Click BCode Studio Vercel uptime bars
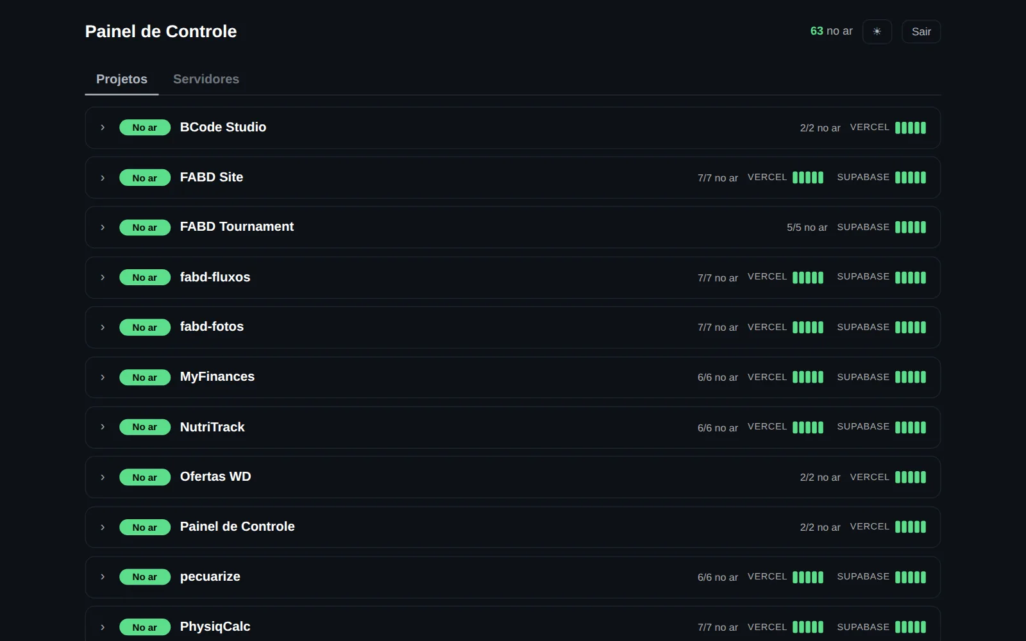 (x=911, y=128)
